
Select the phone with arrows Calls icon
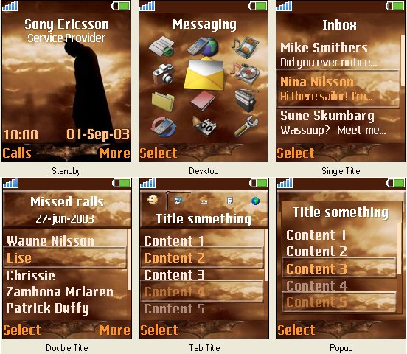tap(164, 127)
